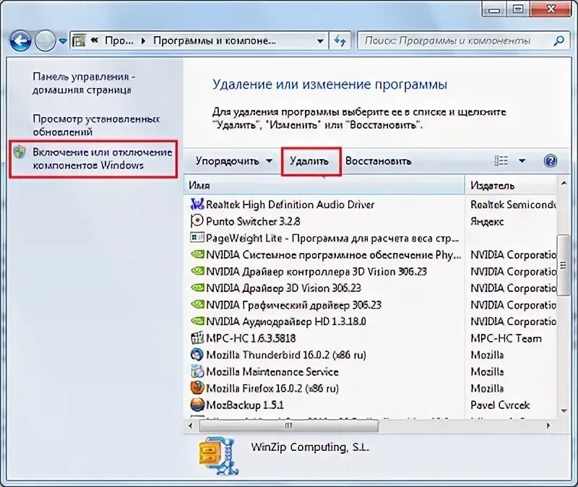Click the WinZip icon in details pane
This screenshot has width=578, height=487.
218,456
